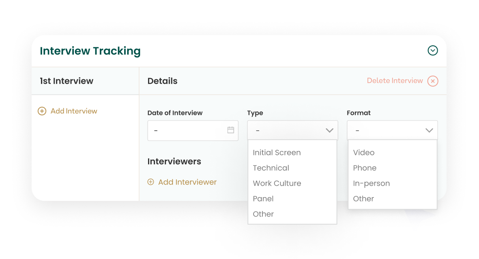Click Delete Interview
The image size is (479, 259).
coord(394,81)
